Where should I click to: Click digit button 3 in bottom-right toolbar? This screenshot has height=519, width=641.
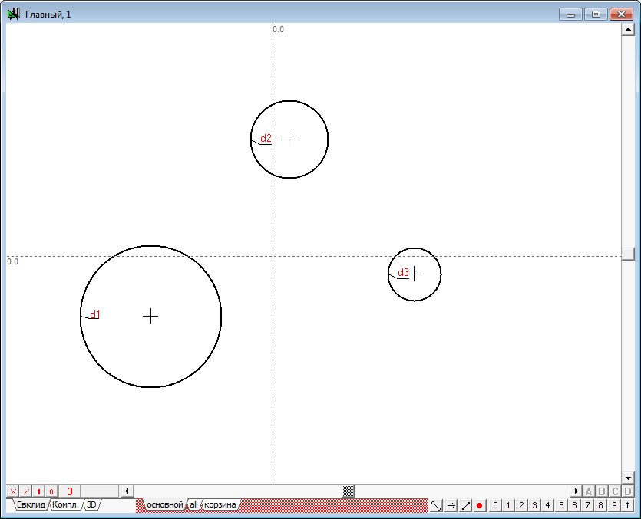click(x=535, y=505)
